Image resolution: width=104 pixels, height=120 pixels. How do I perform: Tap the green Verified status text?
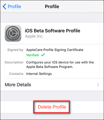coord(32,55)
